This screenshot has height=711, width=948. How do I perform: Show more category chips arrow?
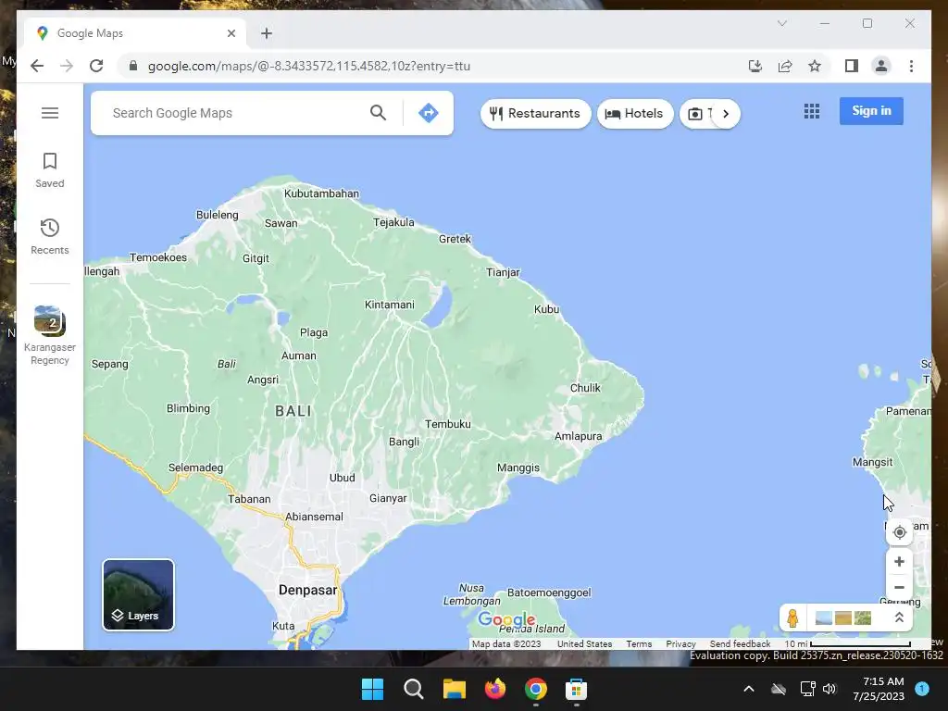point(726,114)
